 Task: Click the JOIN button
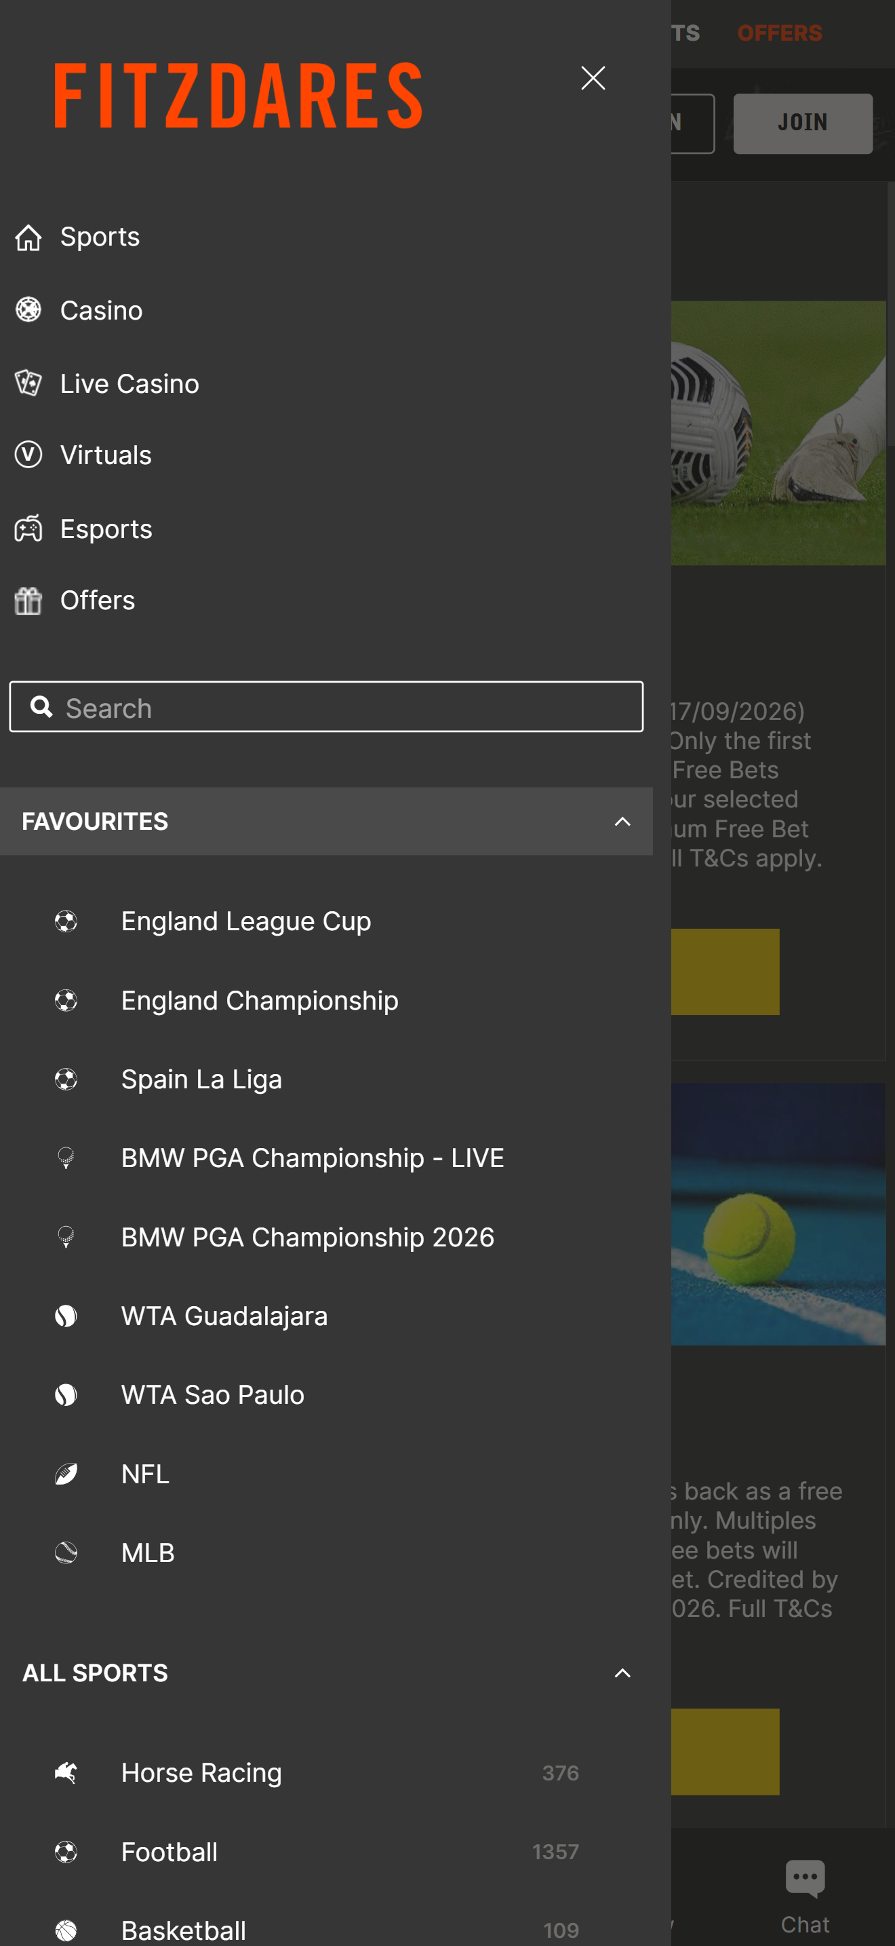pos(803,123)
